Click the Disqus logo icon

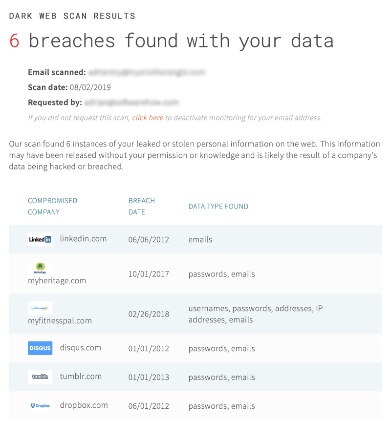pyautogui.click(x=40, y=348)
